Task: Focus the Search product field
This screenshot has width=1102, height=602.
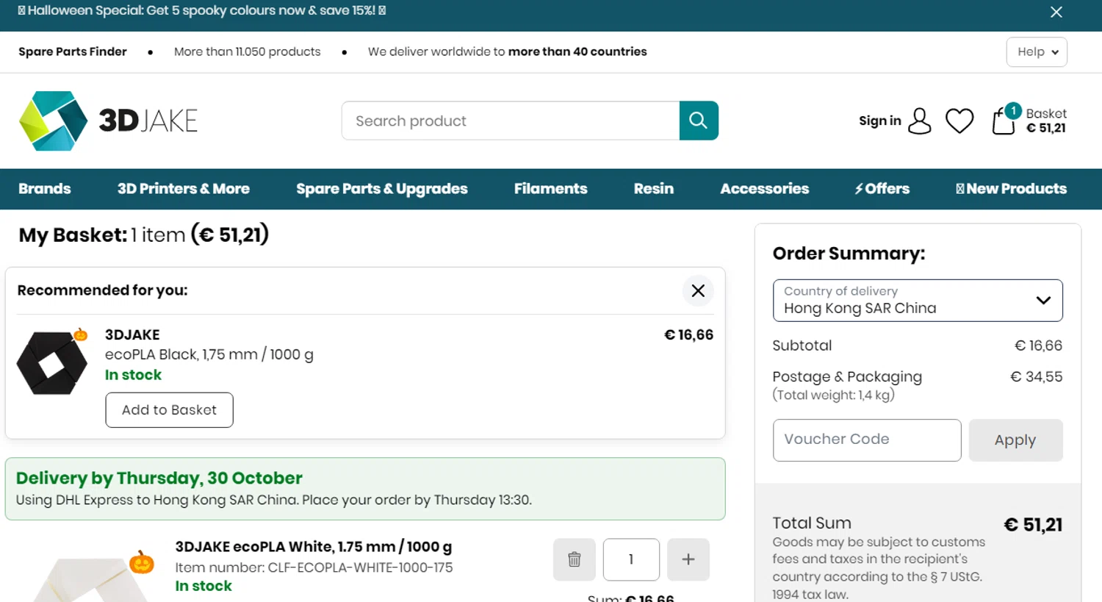Action: [x=511, y=121]
